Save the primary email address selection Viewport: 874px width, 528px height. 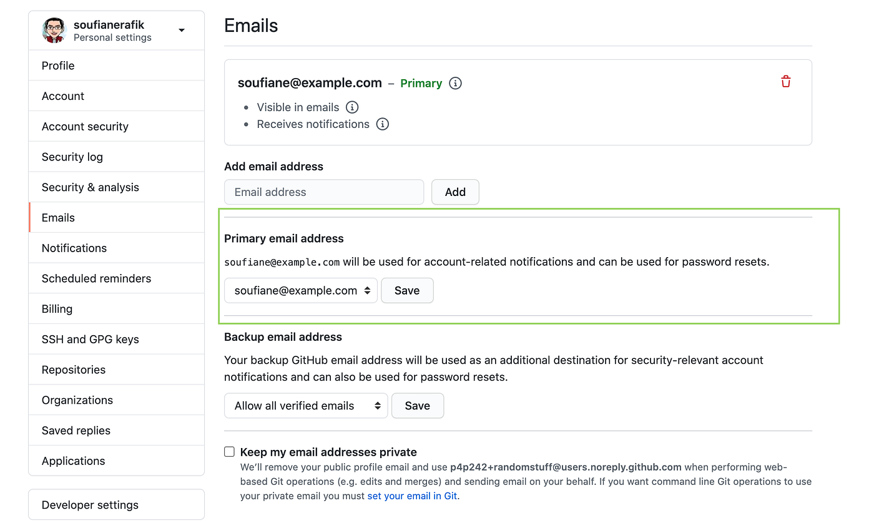(x=407, y=290)
